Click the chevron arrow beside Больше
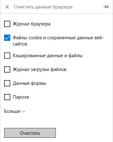The height and width of the screenshot is (142, 113). (x=24, y=112)
